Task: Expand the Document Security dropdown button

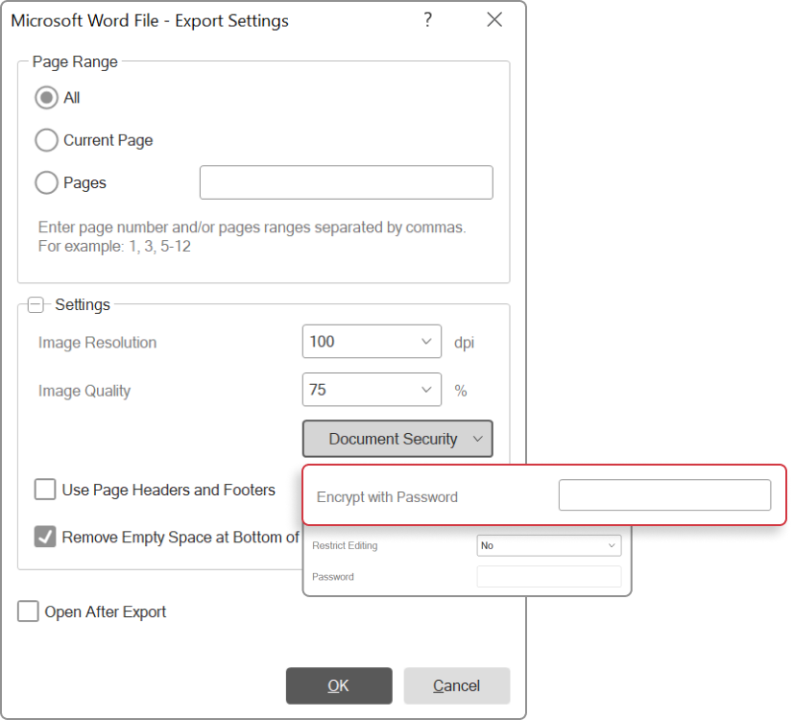Action: click(397, 439)
